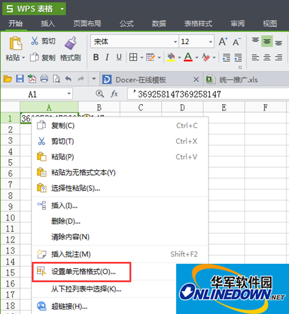Choose 剪切(T) in context menu
Viewport: 289px width, 314px height.
(x=120, y=141)
